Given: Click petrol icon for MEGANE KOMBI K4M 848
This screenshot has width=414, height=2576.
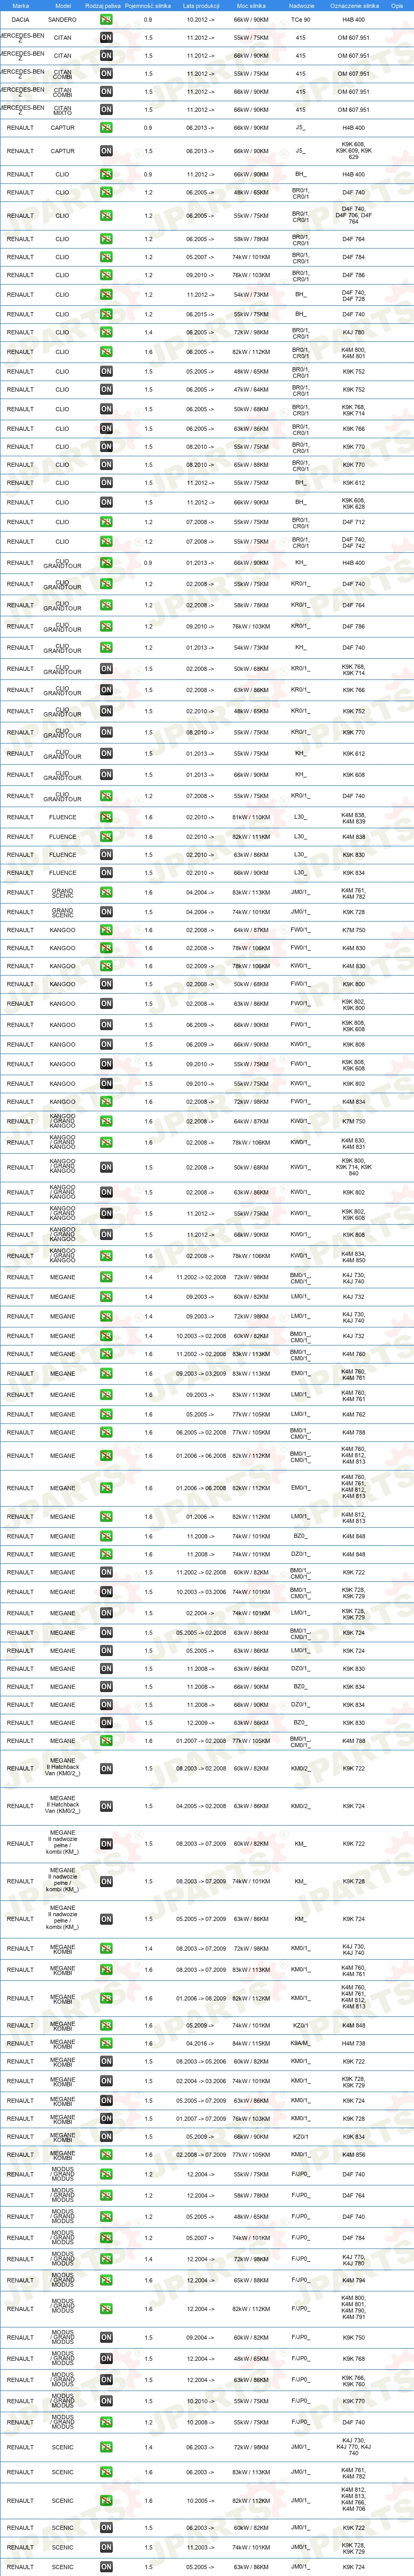Looking at the screenshot, I should [106, 2025].
